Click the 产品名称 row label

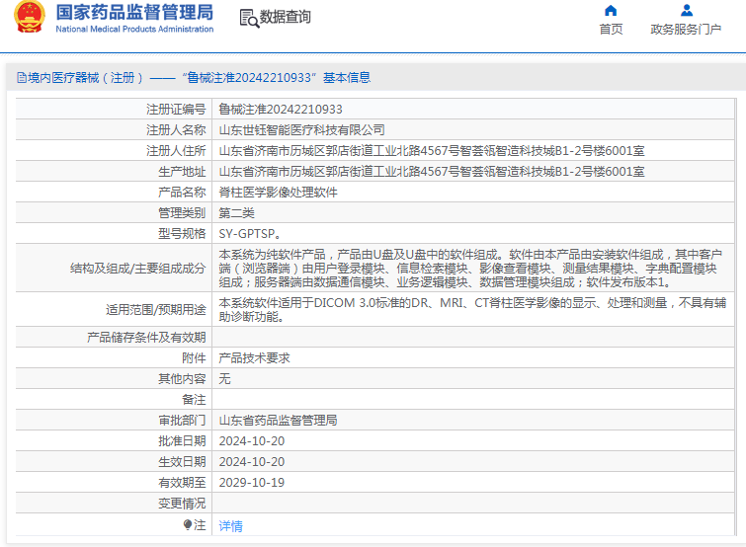click(x=182, y=192)
